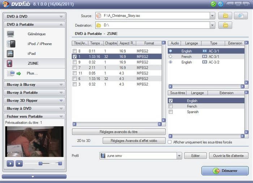Screen dimensions: 253x183
Task: Open the Source path dropdown
Action: click(x=213, y=16)
